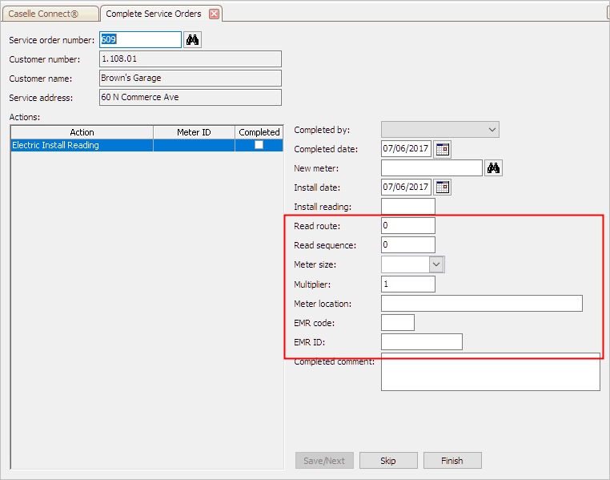Click binoculars icon beside New meter
Image resolution: width=610 pixels, height=480 pixels.
(493, 168)
